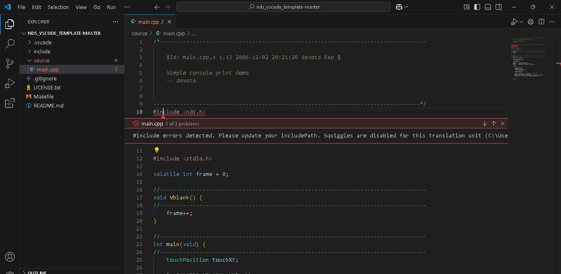This screenshot has width=561, height=274.
Task: Close the problems peek widget
Action: click(503, 123)
